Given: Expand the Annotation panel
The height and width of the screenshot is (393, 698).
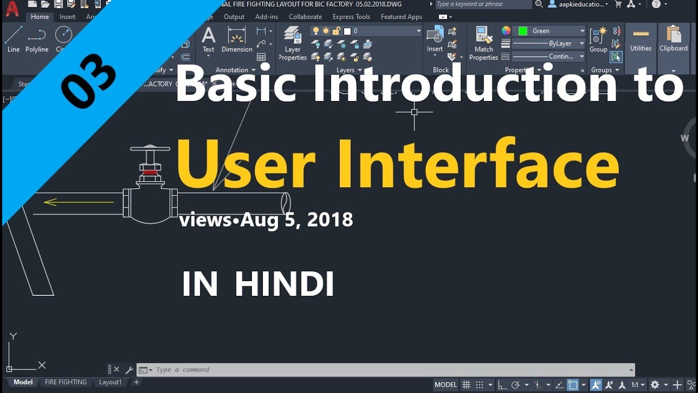Looking at the screenshot, I should click(235, 70).
